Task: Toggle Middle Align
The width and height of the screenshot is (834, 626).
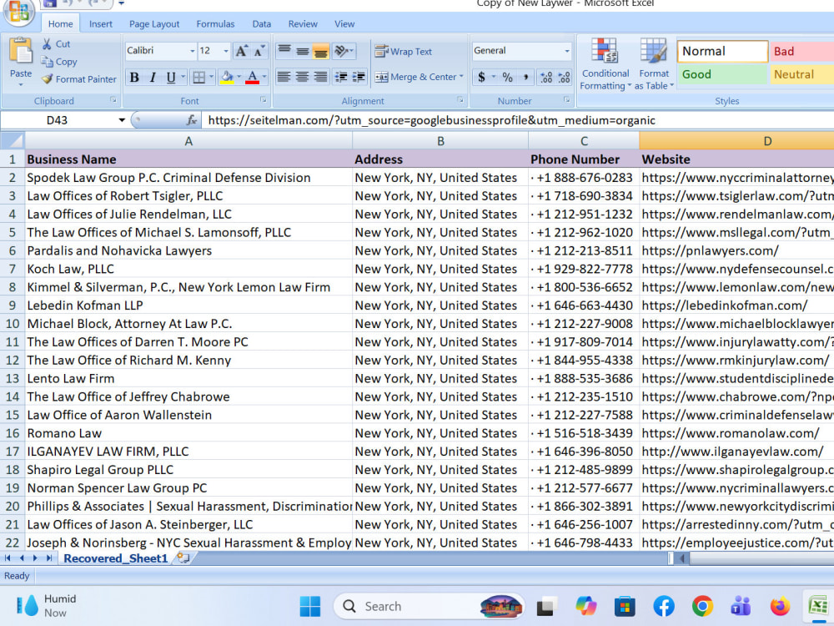Action: point(303,51)
